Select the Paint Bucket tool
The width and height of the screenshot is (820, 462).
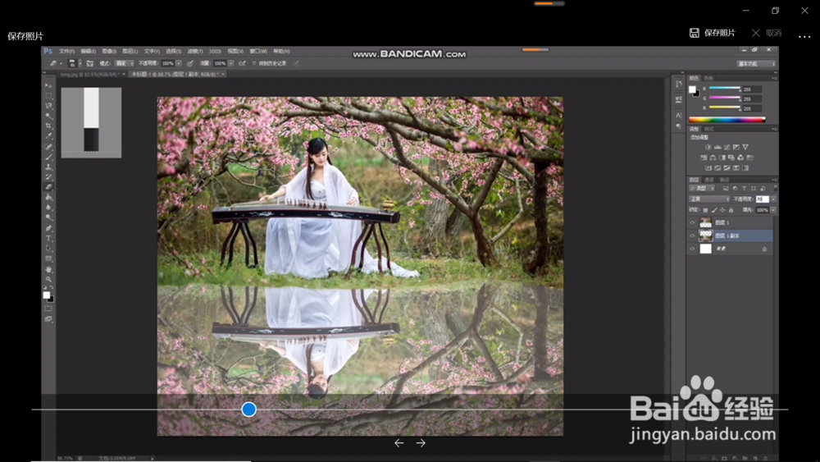point(48,198)
